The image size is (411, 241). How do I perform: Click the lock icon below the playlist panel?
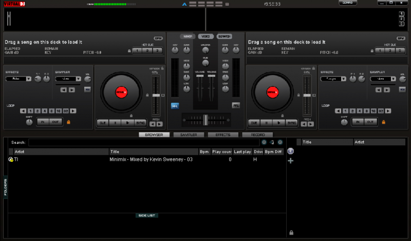pyautogui.click(x=291, y=232)
